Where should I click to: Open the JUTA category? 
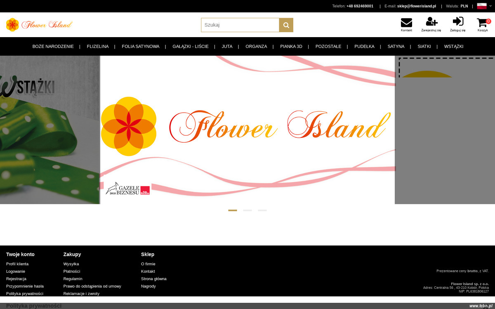(x=227, y=47)
